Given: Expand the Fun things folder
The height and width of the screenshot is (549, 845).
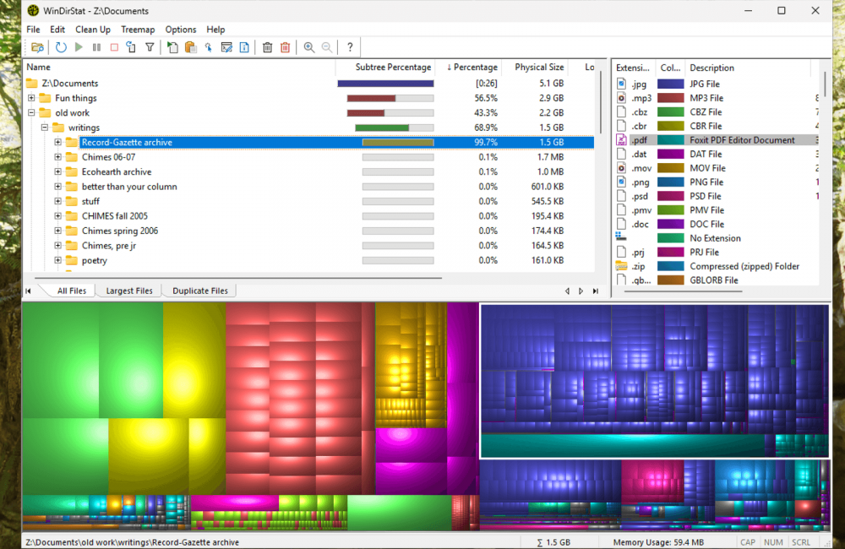Looking at the screenshot, I should tap(31, 98).
